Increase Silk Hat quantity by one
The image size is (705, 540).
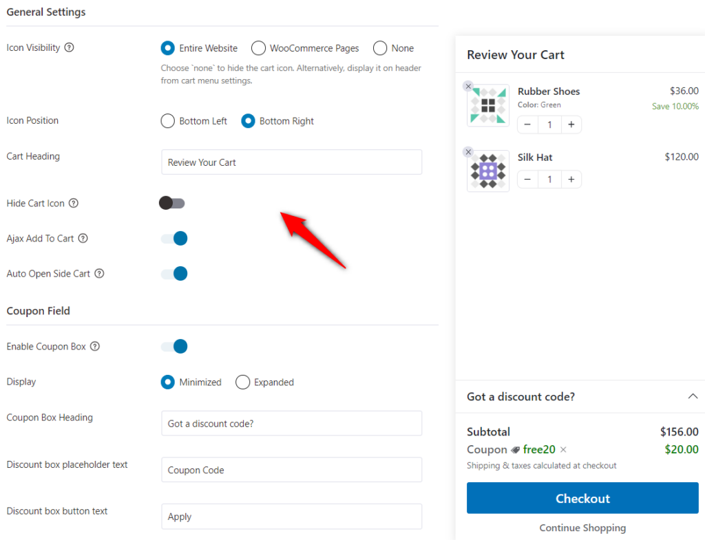click(x=571, y=179)
